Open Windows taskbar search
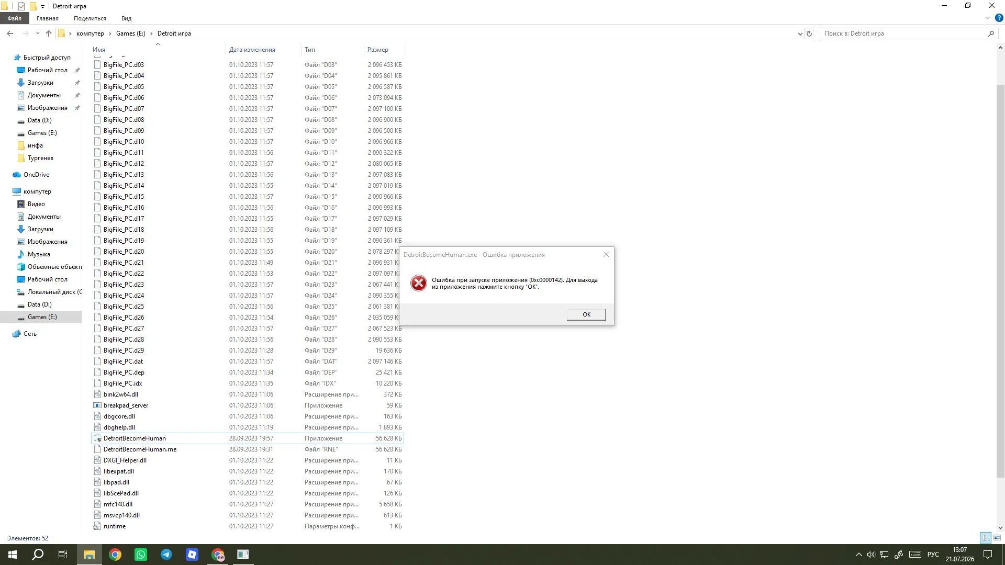The height and width of the screenshot is (565, 1005). (38, 555)
